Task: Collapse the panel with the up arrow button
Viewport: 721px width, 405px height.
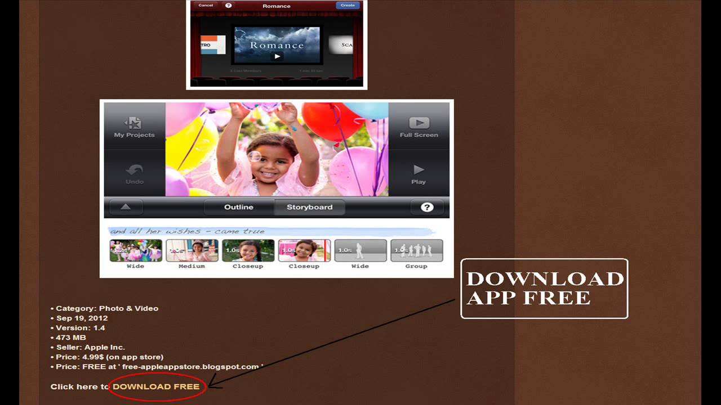Action: (x=126, y=207)
